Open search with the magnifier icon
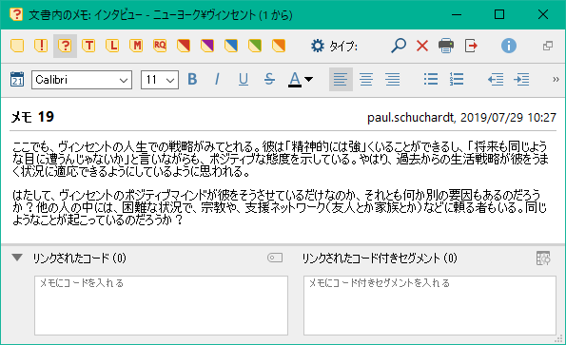566x345 pixels. coord(399,46)
